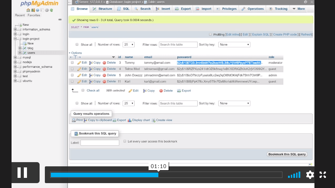Open phpMyAdmin documentation help icon

37,10
